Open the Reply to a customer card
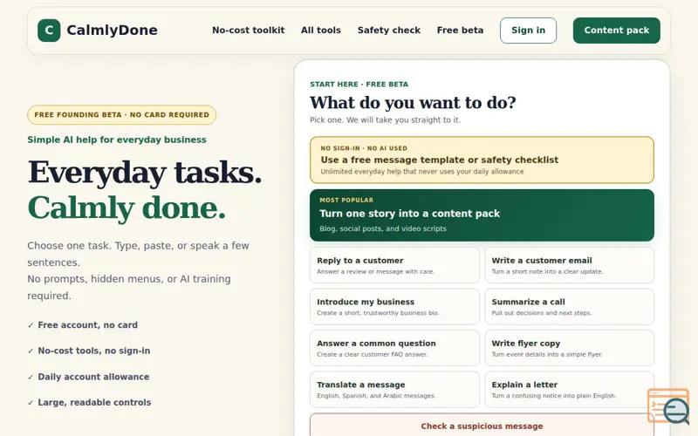 click(394, 265)
